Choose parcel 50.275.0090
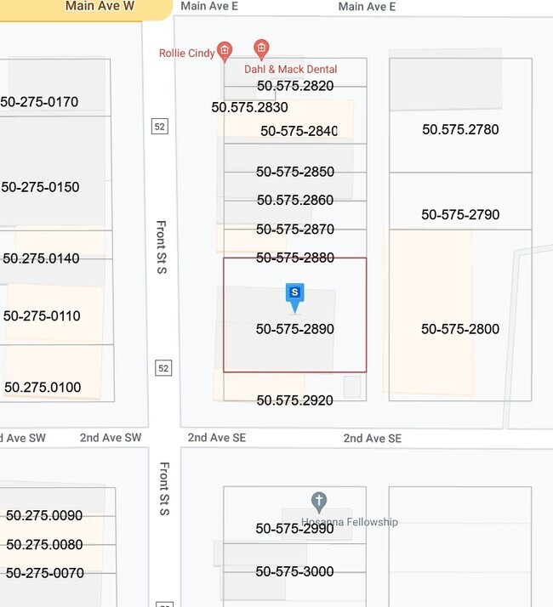 [44, 515]
